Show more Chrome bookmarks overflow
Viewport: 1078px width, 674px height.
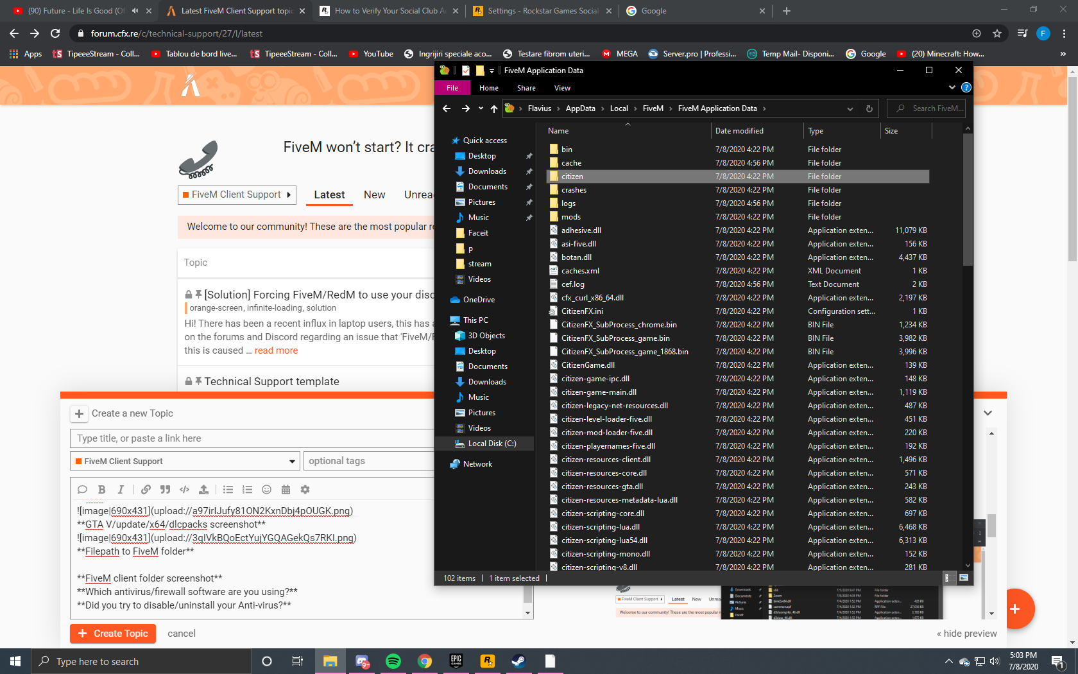click(x=1063, y=54)
